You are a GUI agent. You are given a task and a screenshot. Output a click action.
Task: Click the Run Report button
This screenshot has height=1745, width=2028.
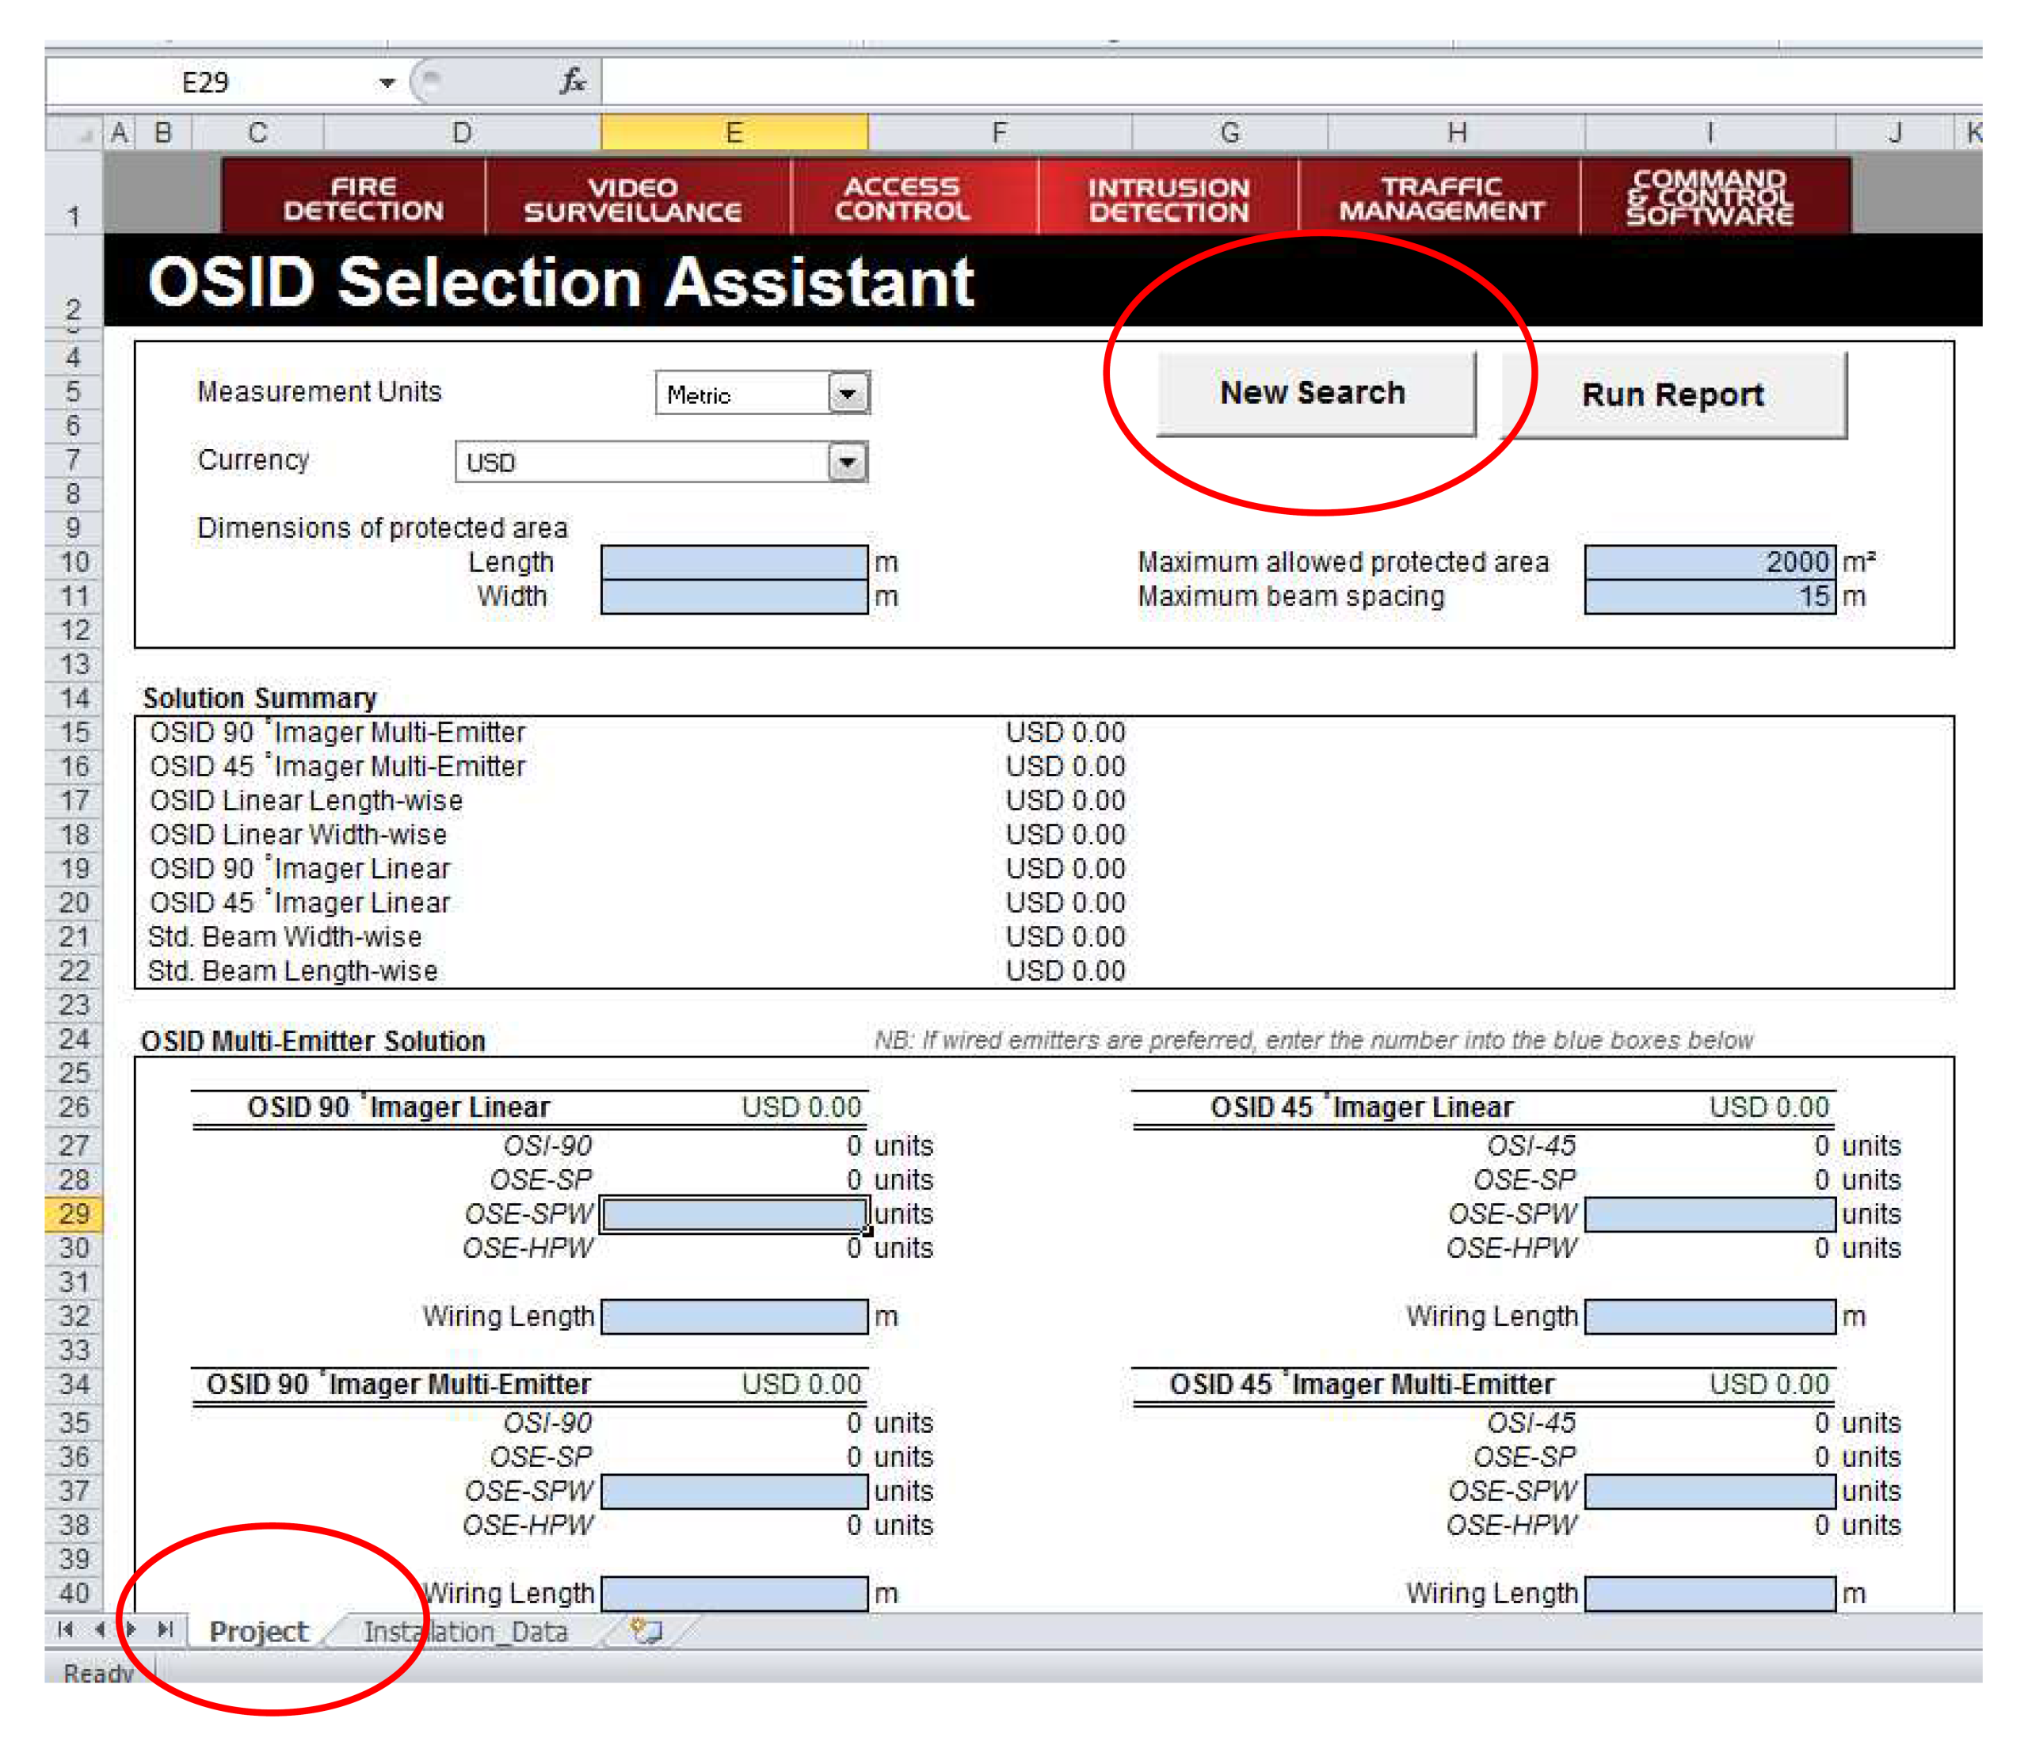[x=1673, y=392]
